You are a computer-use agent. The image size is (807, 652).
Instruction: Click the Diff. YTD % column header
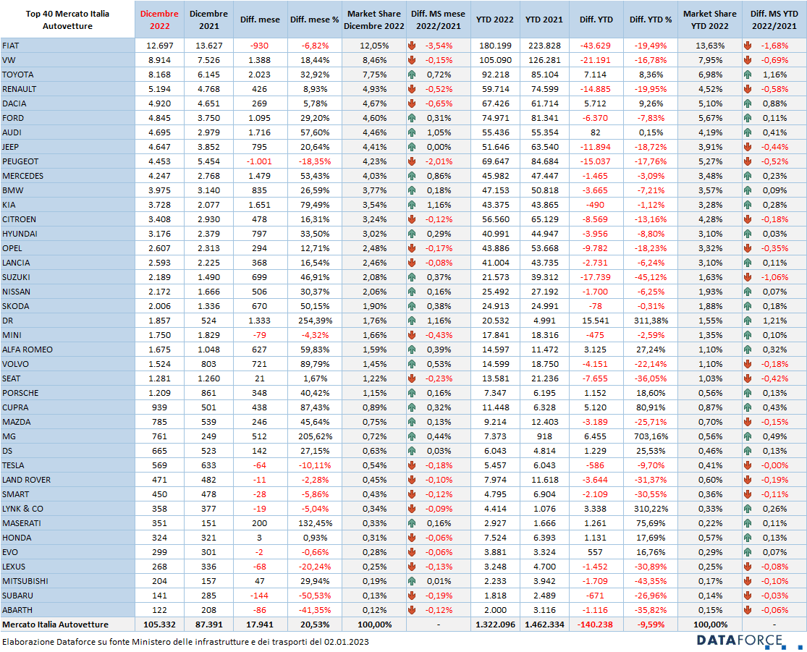(x=651, y=20)
